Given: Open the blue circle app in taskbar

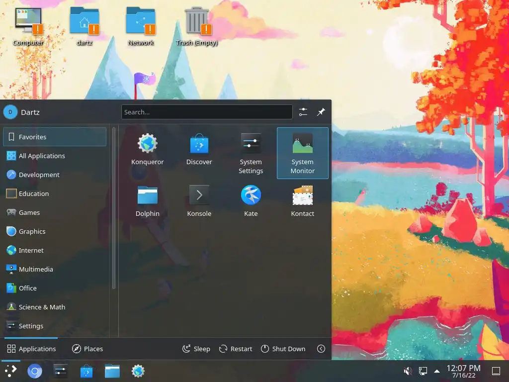Looking at the screenshot, I should 35,371.
